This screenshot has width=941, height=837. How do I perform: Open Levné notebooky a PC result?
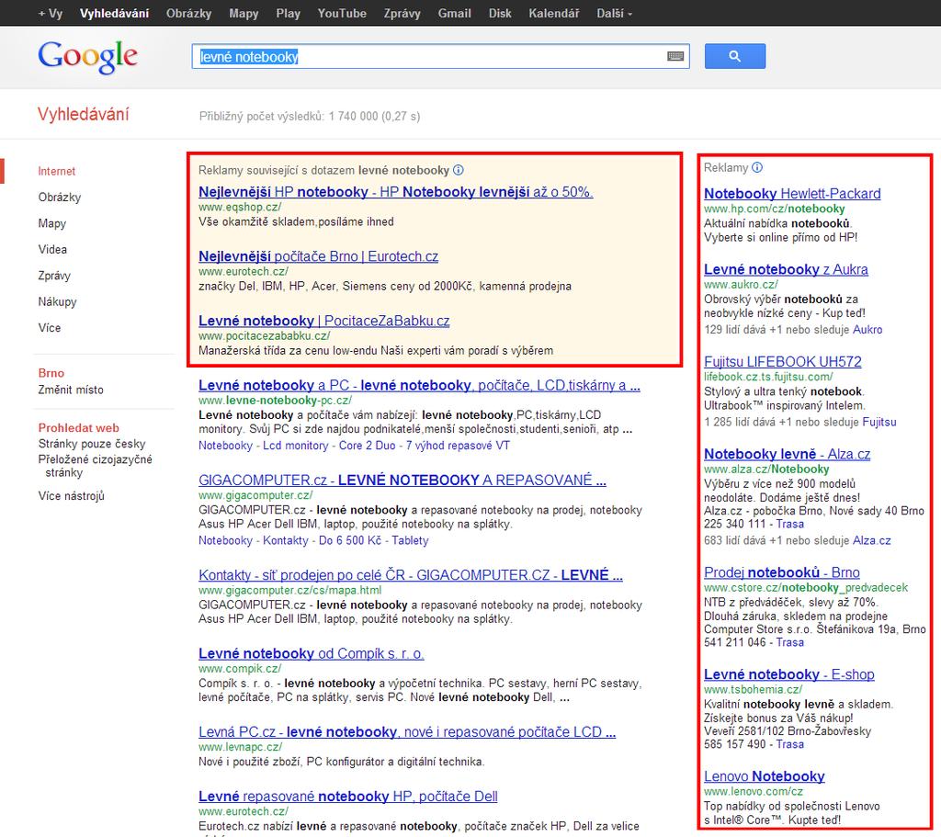419,385
